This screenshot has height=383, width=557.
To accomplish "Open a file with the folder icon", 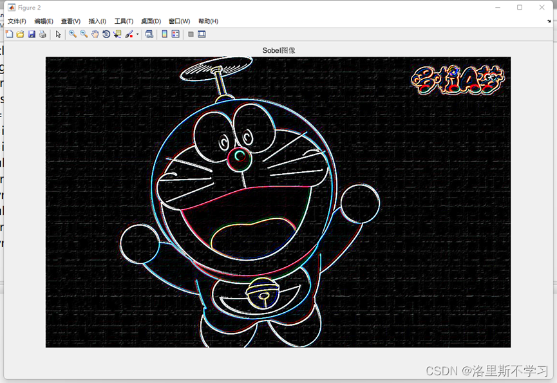I will point(20,34).
